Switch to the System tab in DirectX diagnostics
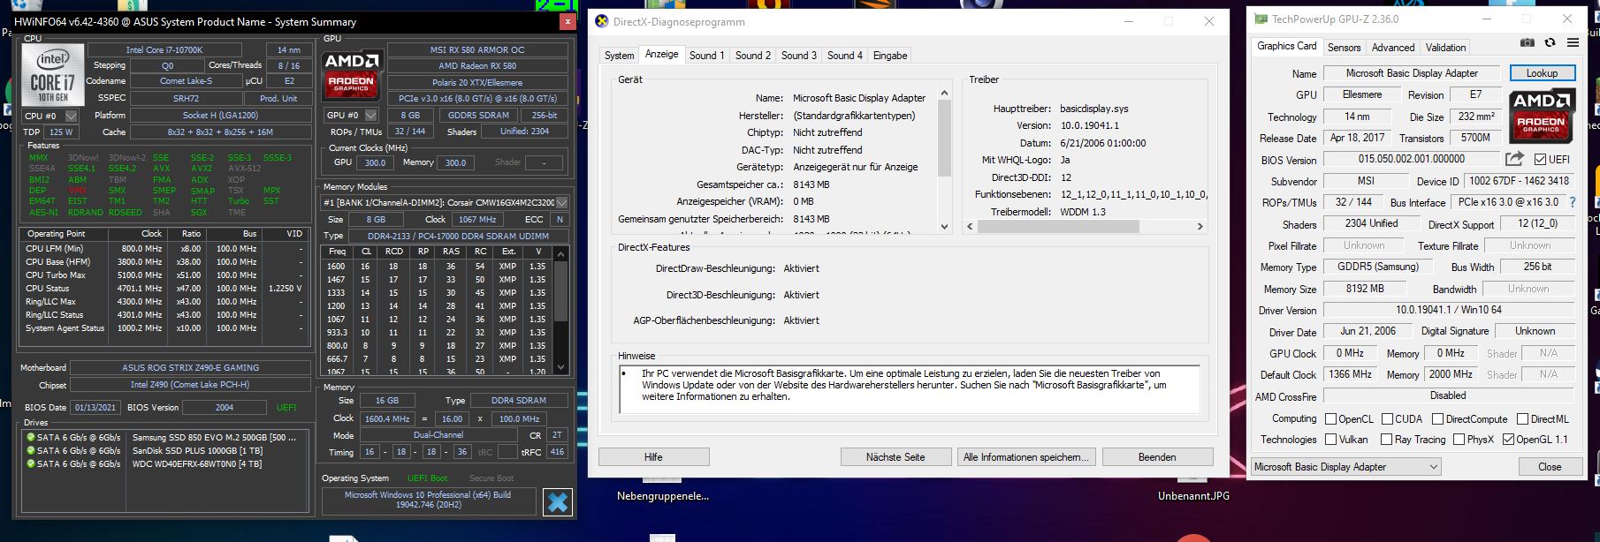This screenshot has height=542, width=1600. [619, 56]
